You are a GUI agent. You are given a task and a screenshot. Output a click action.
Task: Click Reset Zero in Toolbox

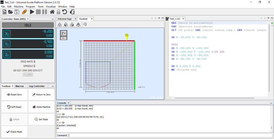tap(14, 95)
